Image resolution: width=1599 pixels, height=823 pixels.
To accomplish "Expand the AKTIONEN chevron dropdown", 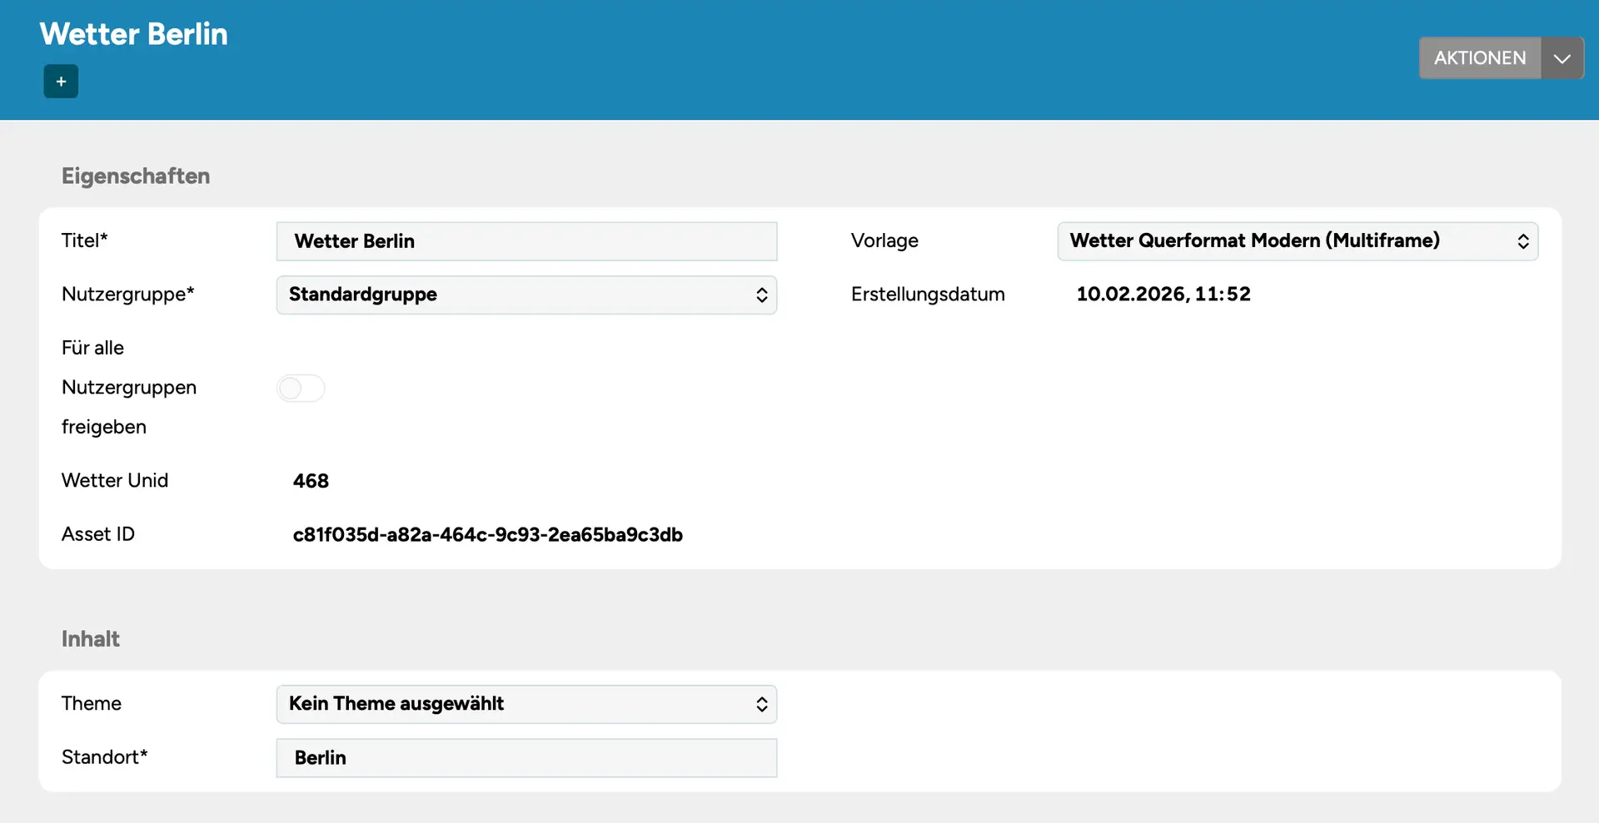I will click(x=1562, y=58).
